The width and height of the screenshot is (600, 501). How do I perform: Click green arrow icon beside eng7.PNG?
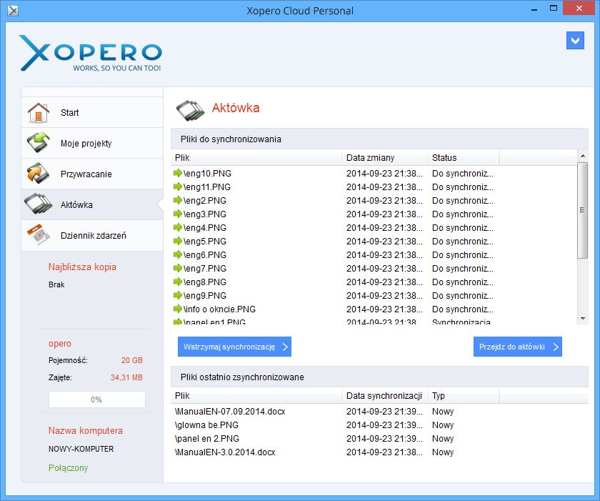coord(178,268)
